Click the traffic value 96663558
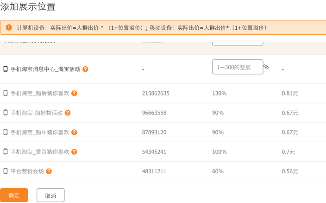326x203 pixels. [x=154, y=113]
